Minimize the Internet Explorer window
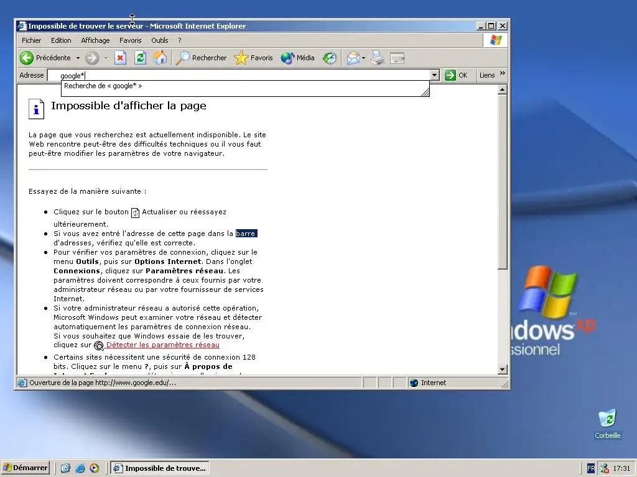 (x=481, y=26)
